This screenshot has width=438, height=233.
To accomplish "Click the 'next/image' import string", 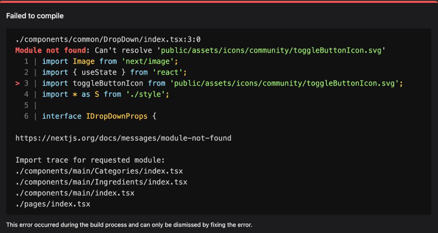I will [x=149, y=61].
